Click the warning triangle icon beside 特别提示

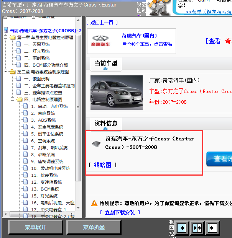(x=94, y=203)
